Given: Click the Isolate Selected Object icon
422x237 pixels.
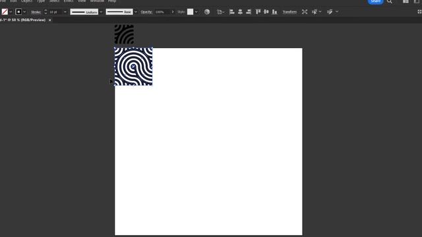Looking at the screenshot, I should tap(305, 12).
